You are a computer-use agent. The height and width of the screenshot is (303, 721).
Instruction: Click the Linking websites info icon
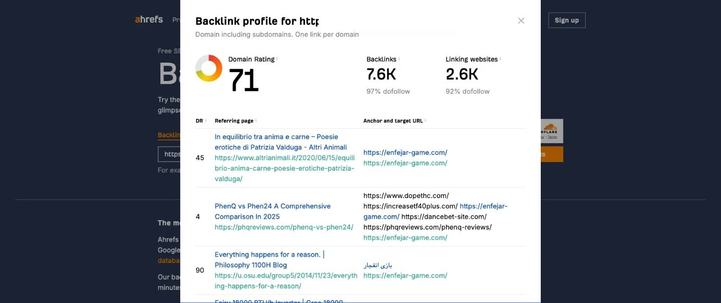coord(501,59)
